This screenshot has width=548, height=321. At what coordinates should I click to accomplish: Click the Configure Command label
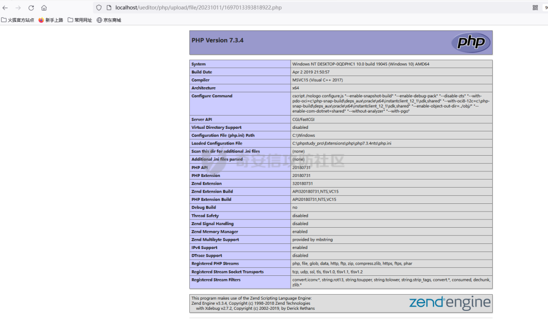(212, 96)
